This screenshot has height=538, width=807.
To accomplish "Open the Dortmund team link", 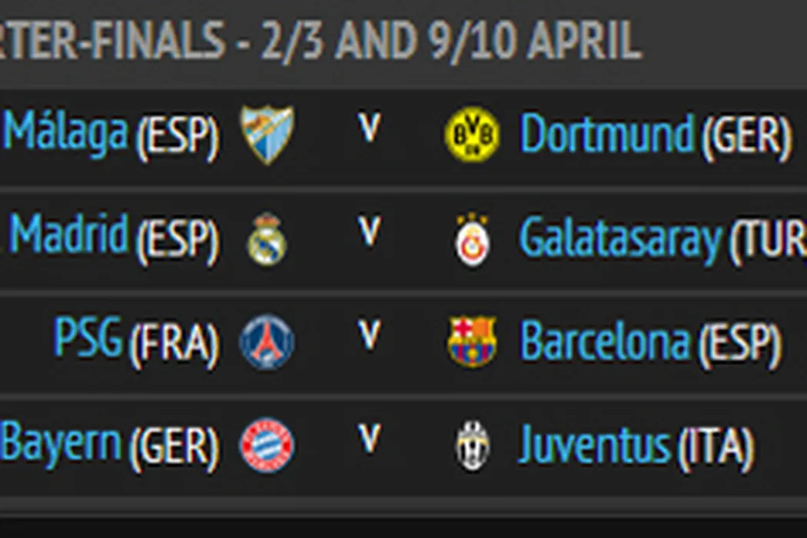I will (x=607, y=134).
